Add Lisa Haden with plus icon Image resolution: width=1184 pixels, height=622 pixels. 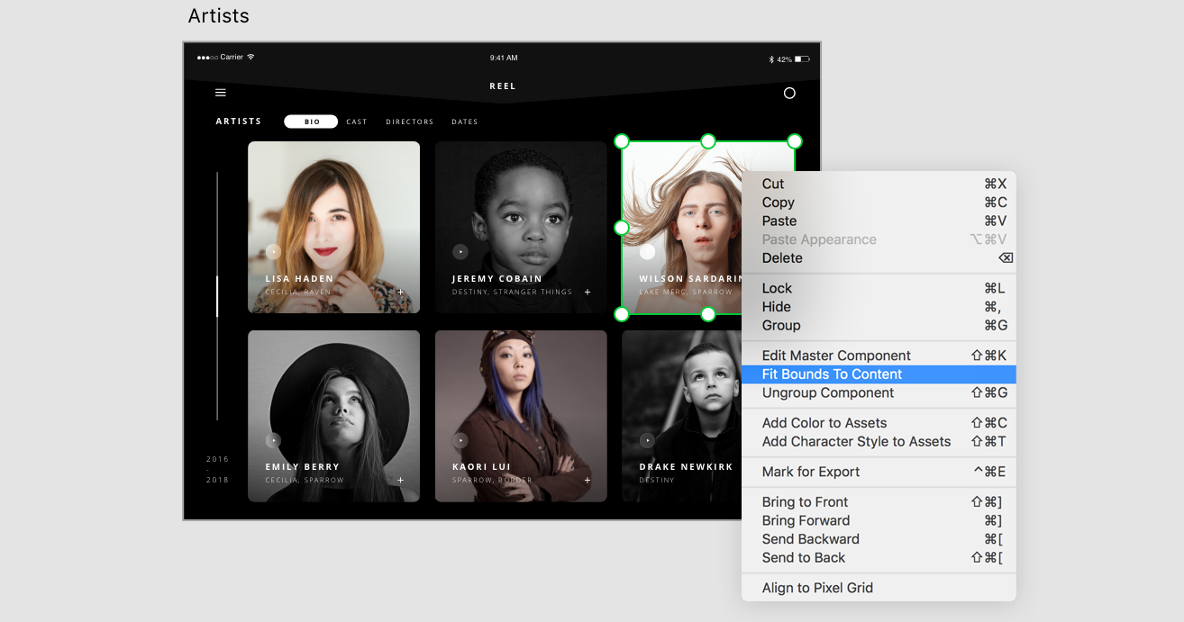(x=400, y=293)
